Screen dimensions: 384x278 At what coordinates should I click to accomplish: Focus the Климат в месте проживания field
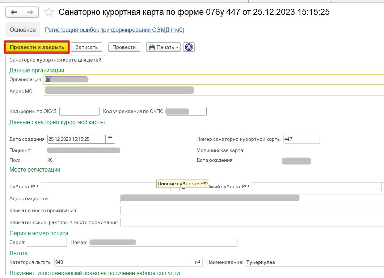click(252, 210)
